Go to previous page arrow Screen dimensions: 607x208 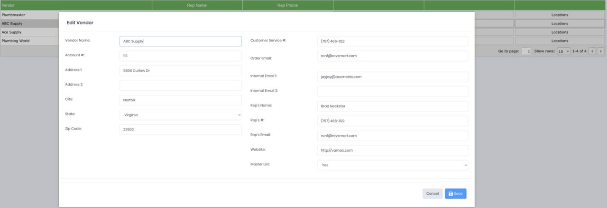pos(592,51)
